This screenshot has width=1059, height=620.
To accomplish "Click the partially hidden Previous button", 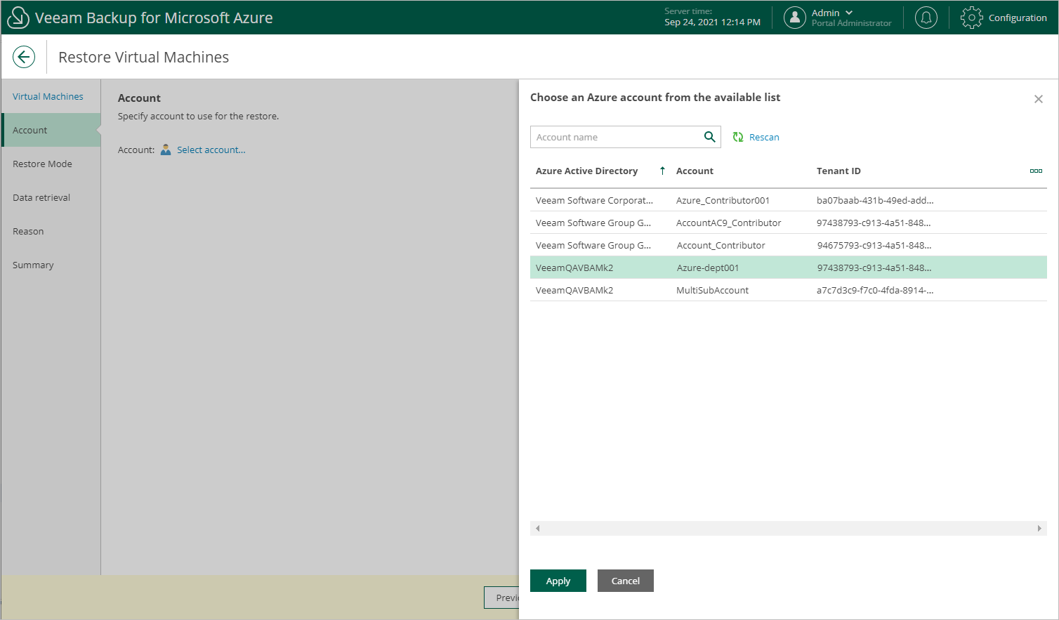I will tap(501, 598).
